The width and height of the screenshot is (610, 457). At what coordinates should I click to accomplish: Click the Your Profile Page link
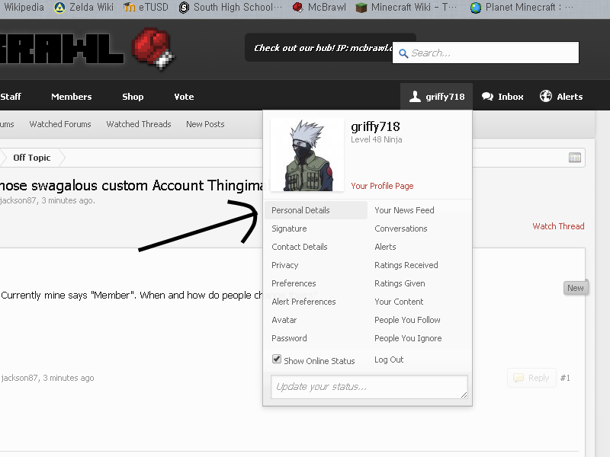pos(382,186)
